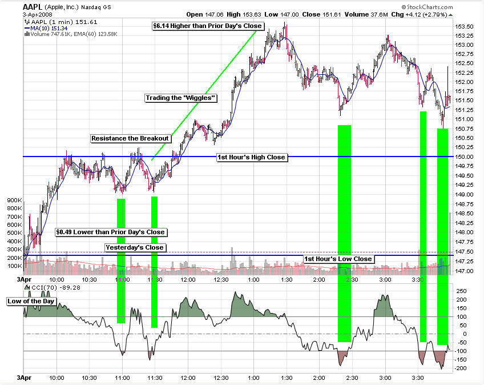Click the Volume 37.6M header value
Image resolution: width=484 pixels, height=385 pixels.
(366, 14)
